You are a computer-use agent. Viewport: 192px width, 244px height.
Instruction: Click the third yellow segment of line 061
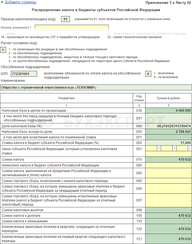click(182, 148)
